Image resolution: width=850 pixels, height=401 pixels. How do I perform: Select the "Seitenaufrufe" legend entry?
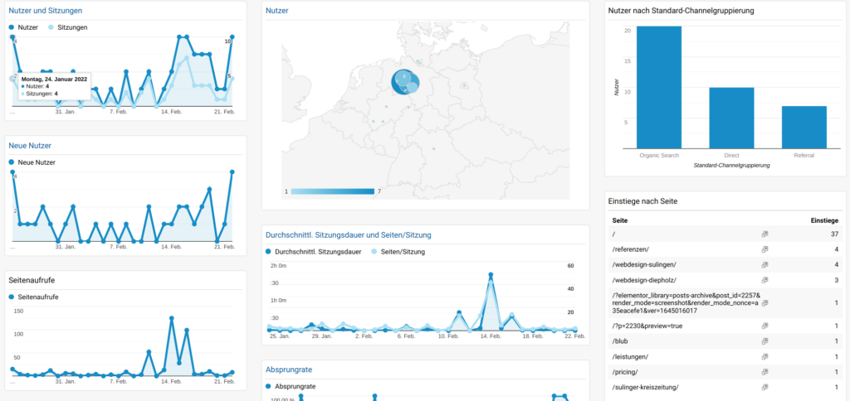(33, 297)
